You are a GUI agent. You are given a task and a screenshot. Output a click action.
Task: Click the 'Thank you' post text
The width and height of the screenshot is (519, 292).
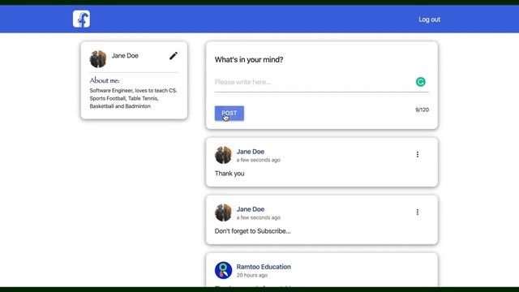pos(229,174)
